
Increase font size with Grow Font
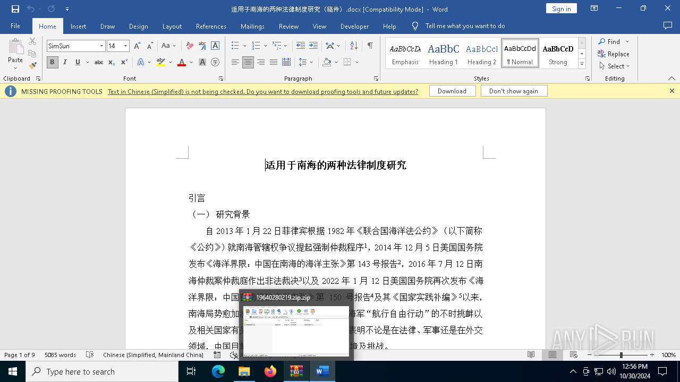click(x=137, y=46)
